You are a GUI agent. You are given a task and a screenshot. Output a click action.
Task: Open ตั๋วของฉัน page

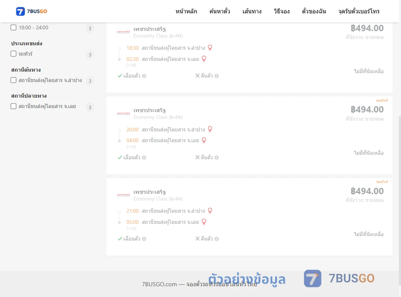tap(314, 11)
